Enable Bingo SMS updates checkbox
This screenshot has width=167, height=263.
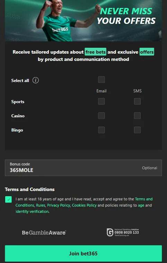point(137,130)
